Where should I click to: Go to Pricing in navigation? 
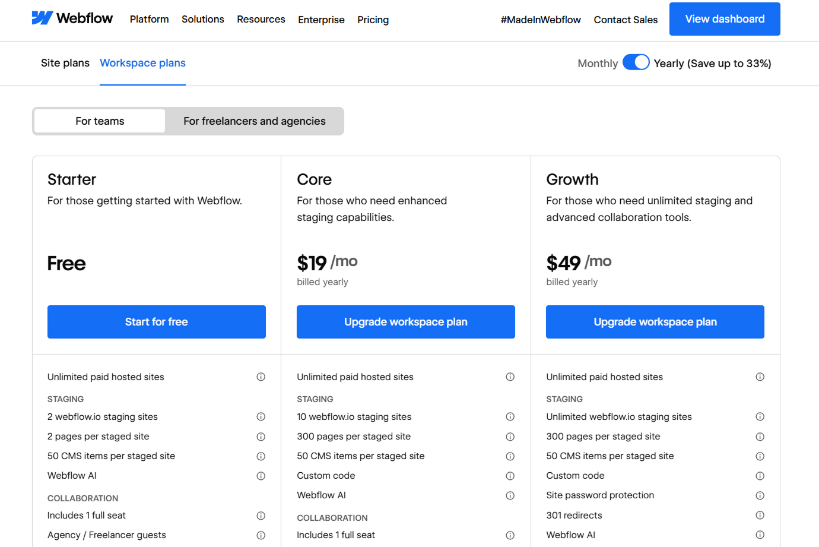(x=373, y=20)
